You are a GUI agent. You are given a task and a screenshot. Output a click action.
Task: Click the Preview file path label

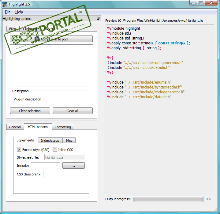click(x=154, y=21)
